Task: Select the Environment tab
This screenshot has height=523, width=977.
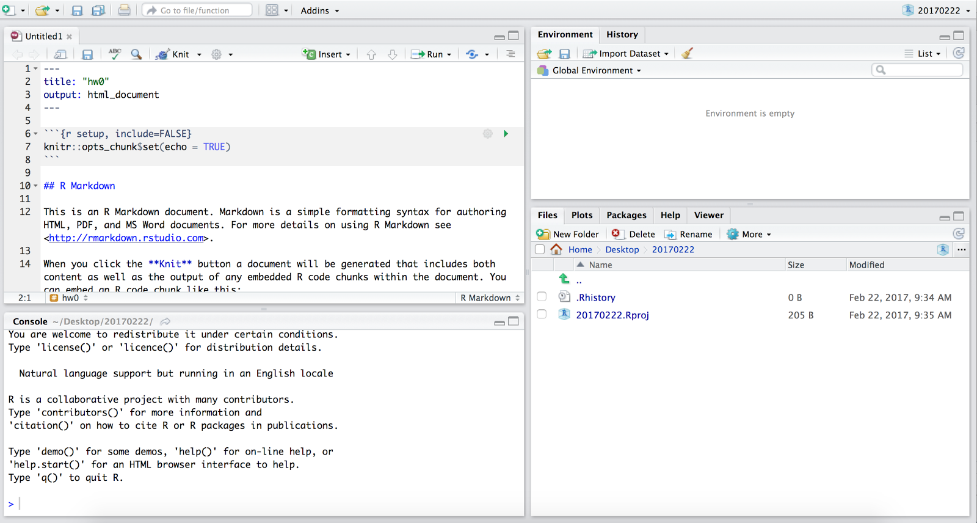Action: pyautogui.click(x=565, y=35)
